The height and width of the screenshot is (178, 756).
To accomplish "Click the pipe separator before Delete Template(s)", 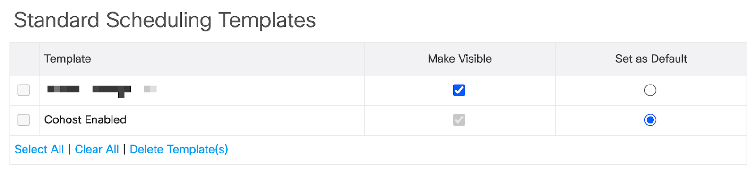I will click(x=124, y=149).
